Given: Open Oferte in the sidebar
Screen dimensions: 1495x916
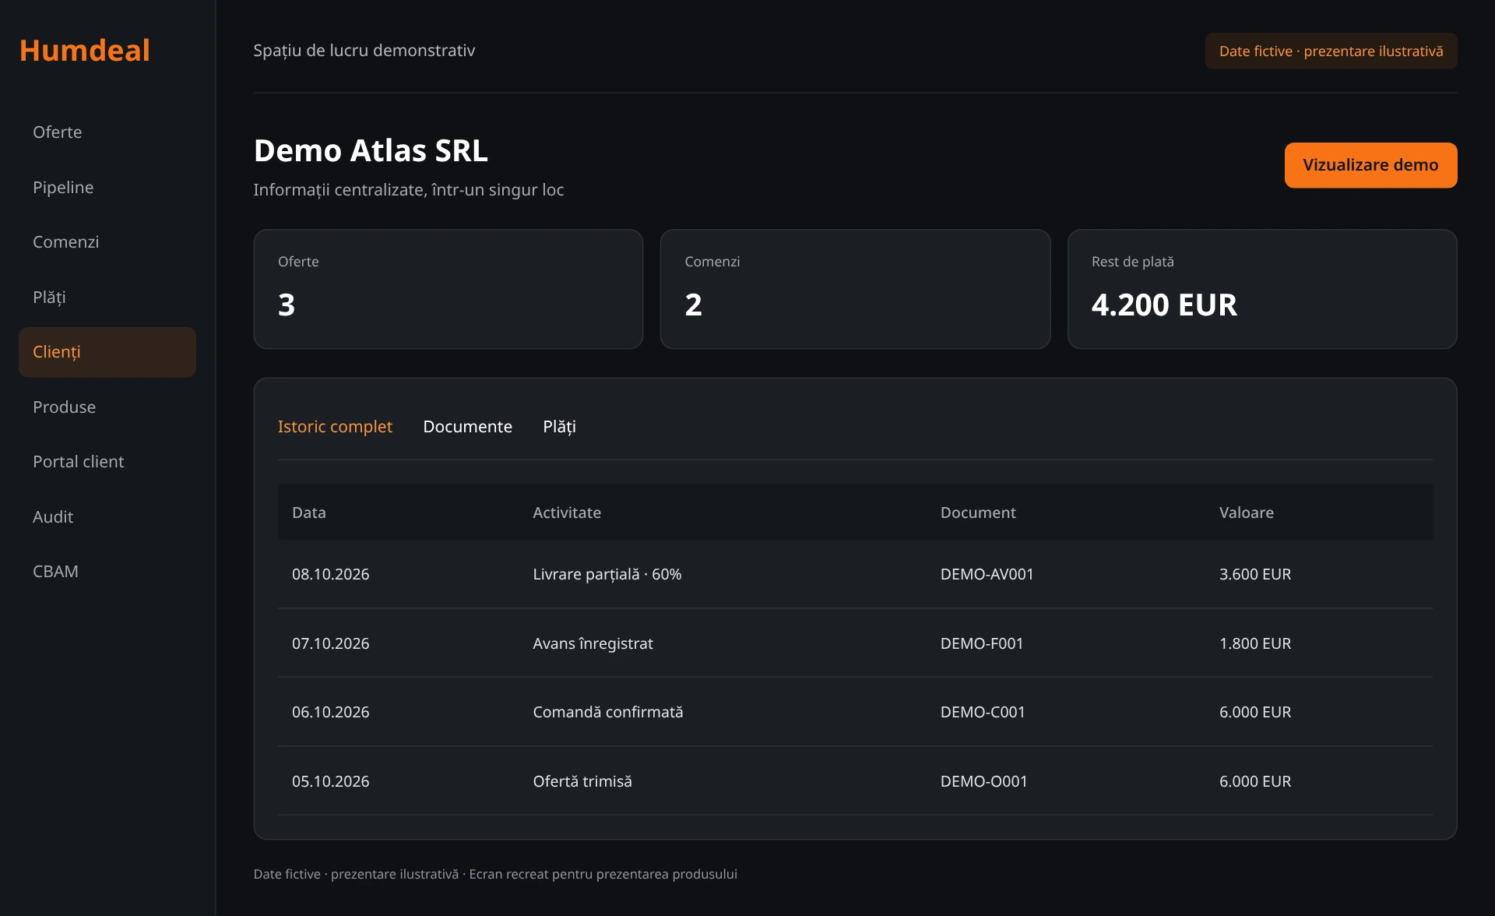Looking at the screenshot, I should click(107, 132).
